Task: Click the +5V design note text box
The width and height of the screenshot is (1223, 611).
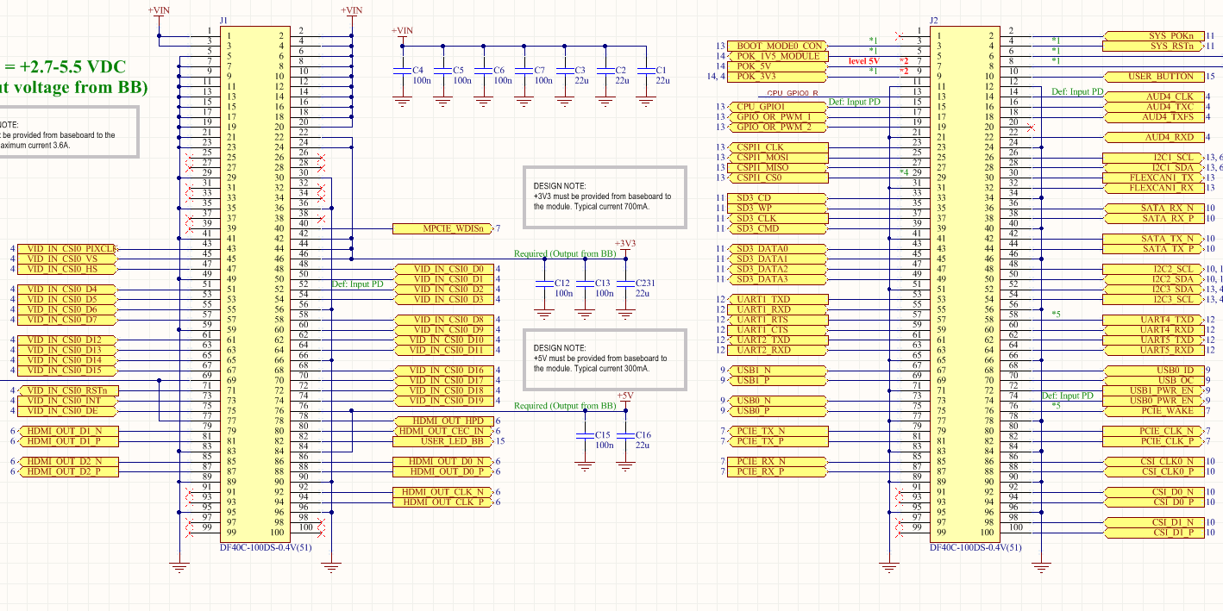Action: point(605,358)
